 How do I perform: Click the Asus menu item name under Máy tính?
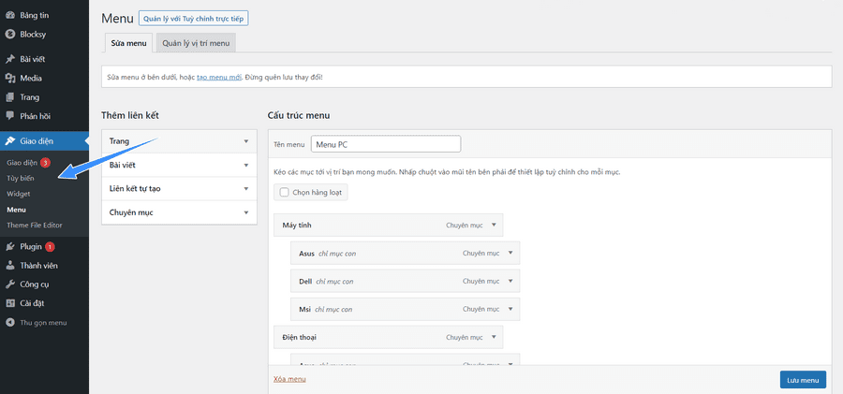[x=307, y=254]
